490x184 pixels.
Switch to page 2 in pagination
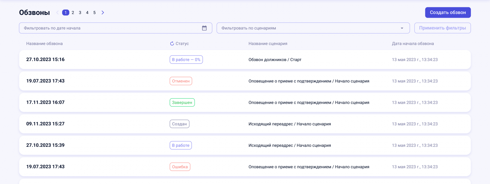tap(73, 12)
